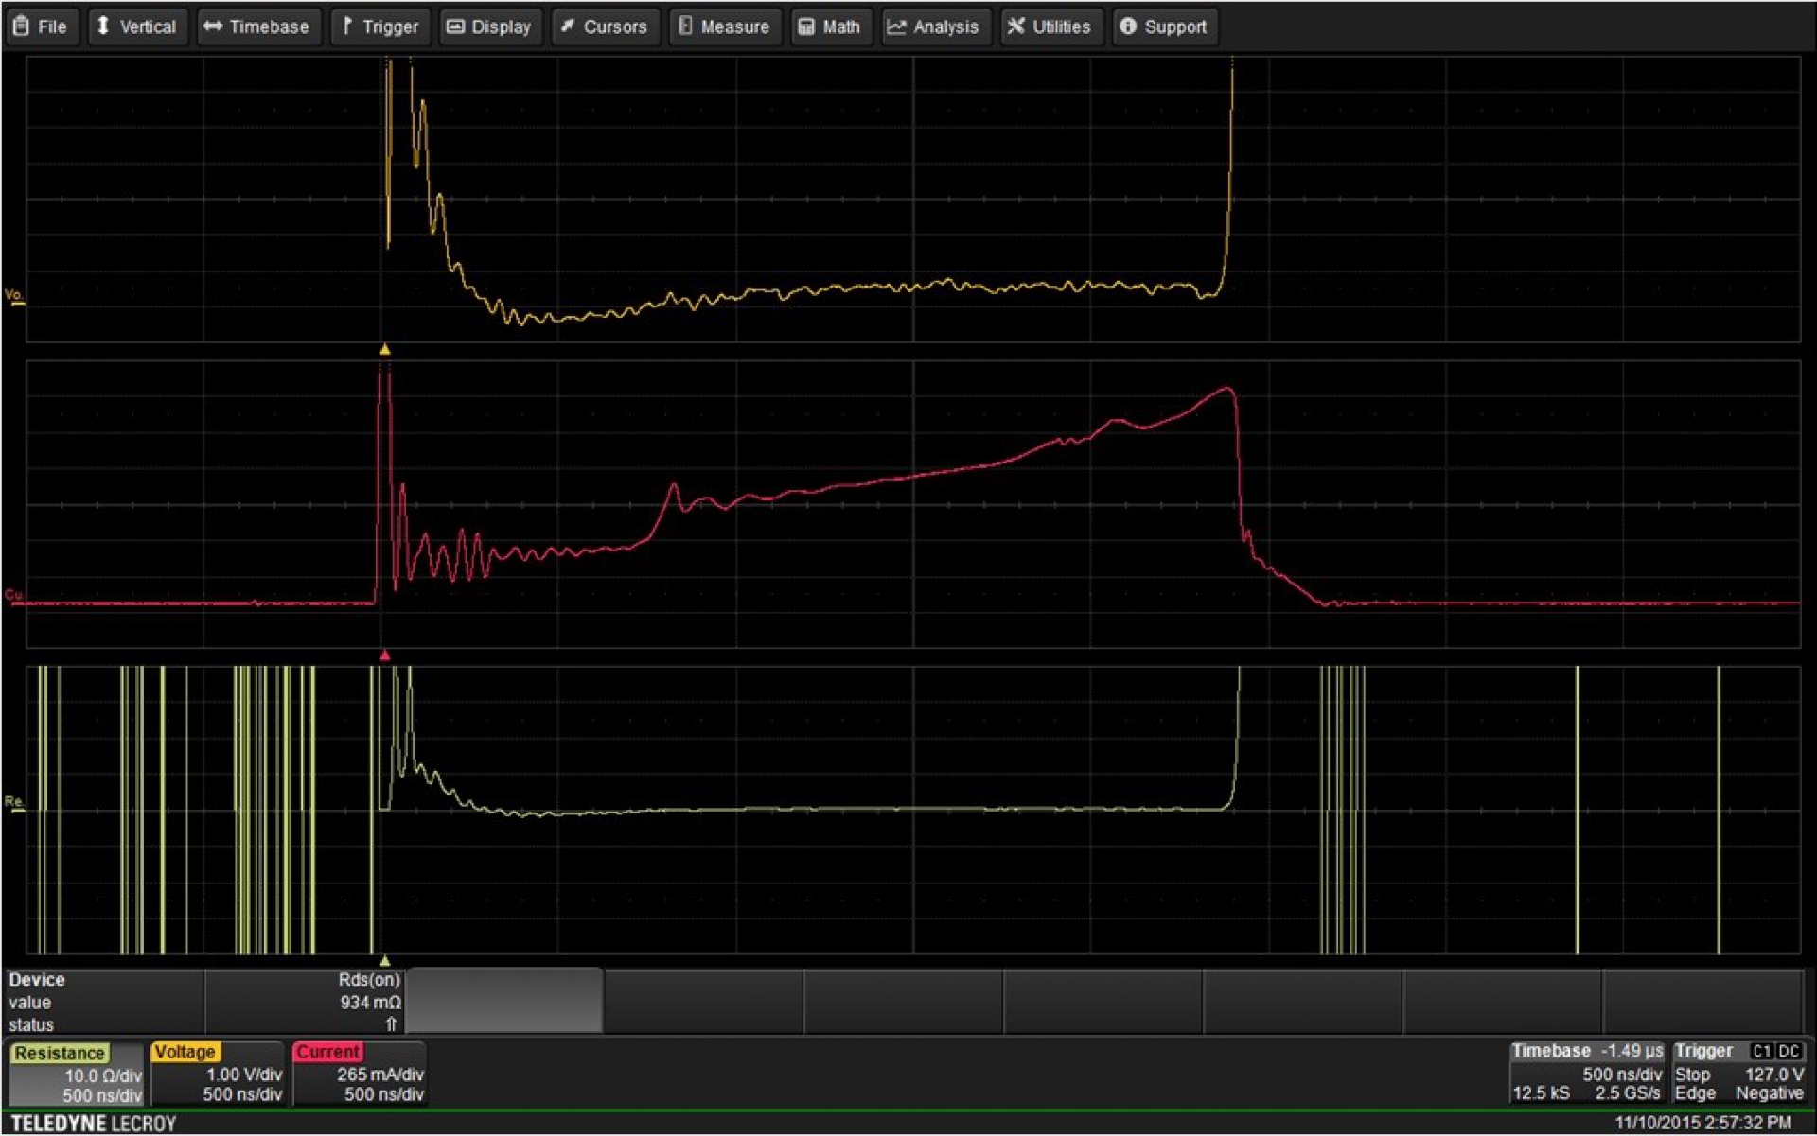Open the Timebase descriptor box
Viewport: 1817px width, 1136px height.
coord(1586,1074)
